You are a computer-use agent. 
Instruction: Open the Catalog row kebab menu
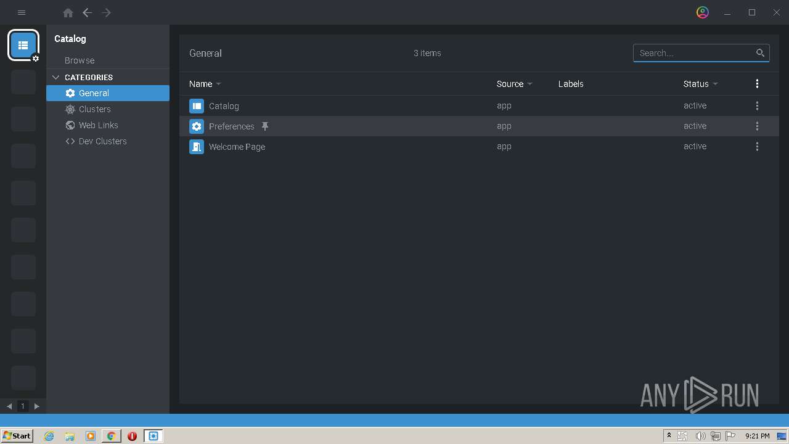pos(757,106)
